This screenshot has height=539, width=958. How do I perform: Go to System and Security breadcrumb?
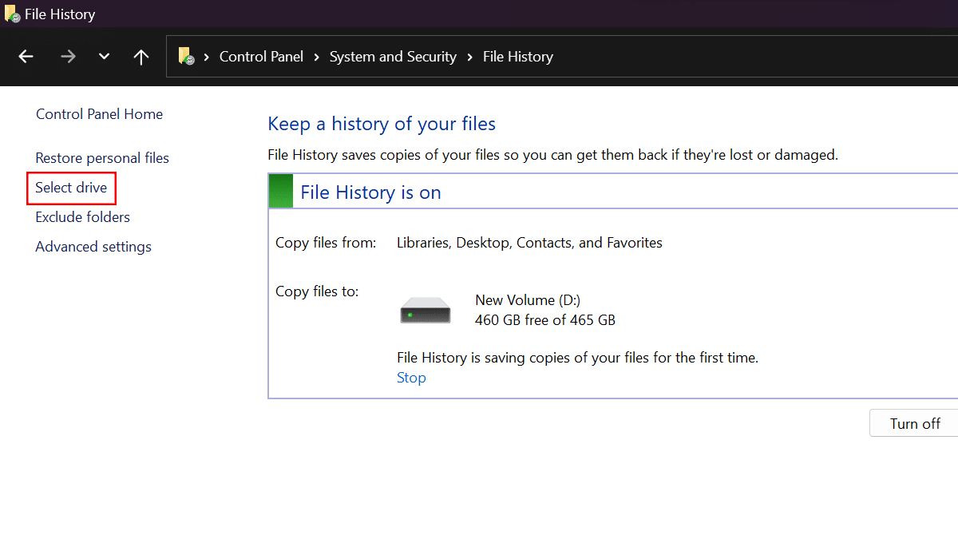pyautogui.click(x=393, y=57)
